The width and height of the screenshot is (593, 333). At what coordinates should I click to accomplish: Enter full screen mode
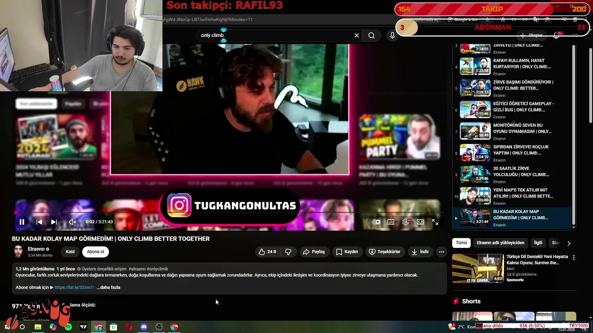pyautogui.click(x=435, y=222)
